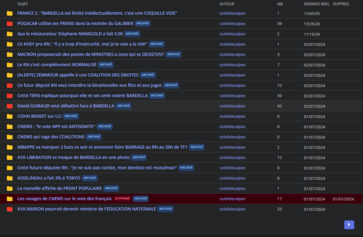
Task: Click red folder icon for Cette TEEN topic
Action: 10,96
